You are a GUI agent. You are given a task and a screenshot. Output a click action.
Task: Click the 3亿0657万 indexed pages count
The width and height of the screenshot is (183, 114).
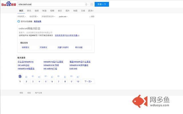pos(33,35)
